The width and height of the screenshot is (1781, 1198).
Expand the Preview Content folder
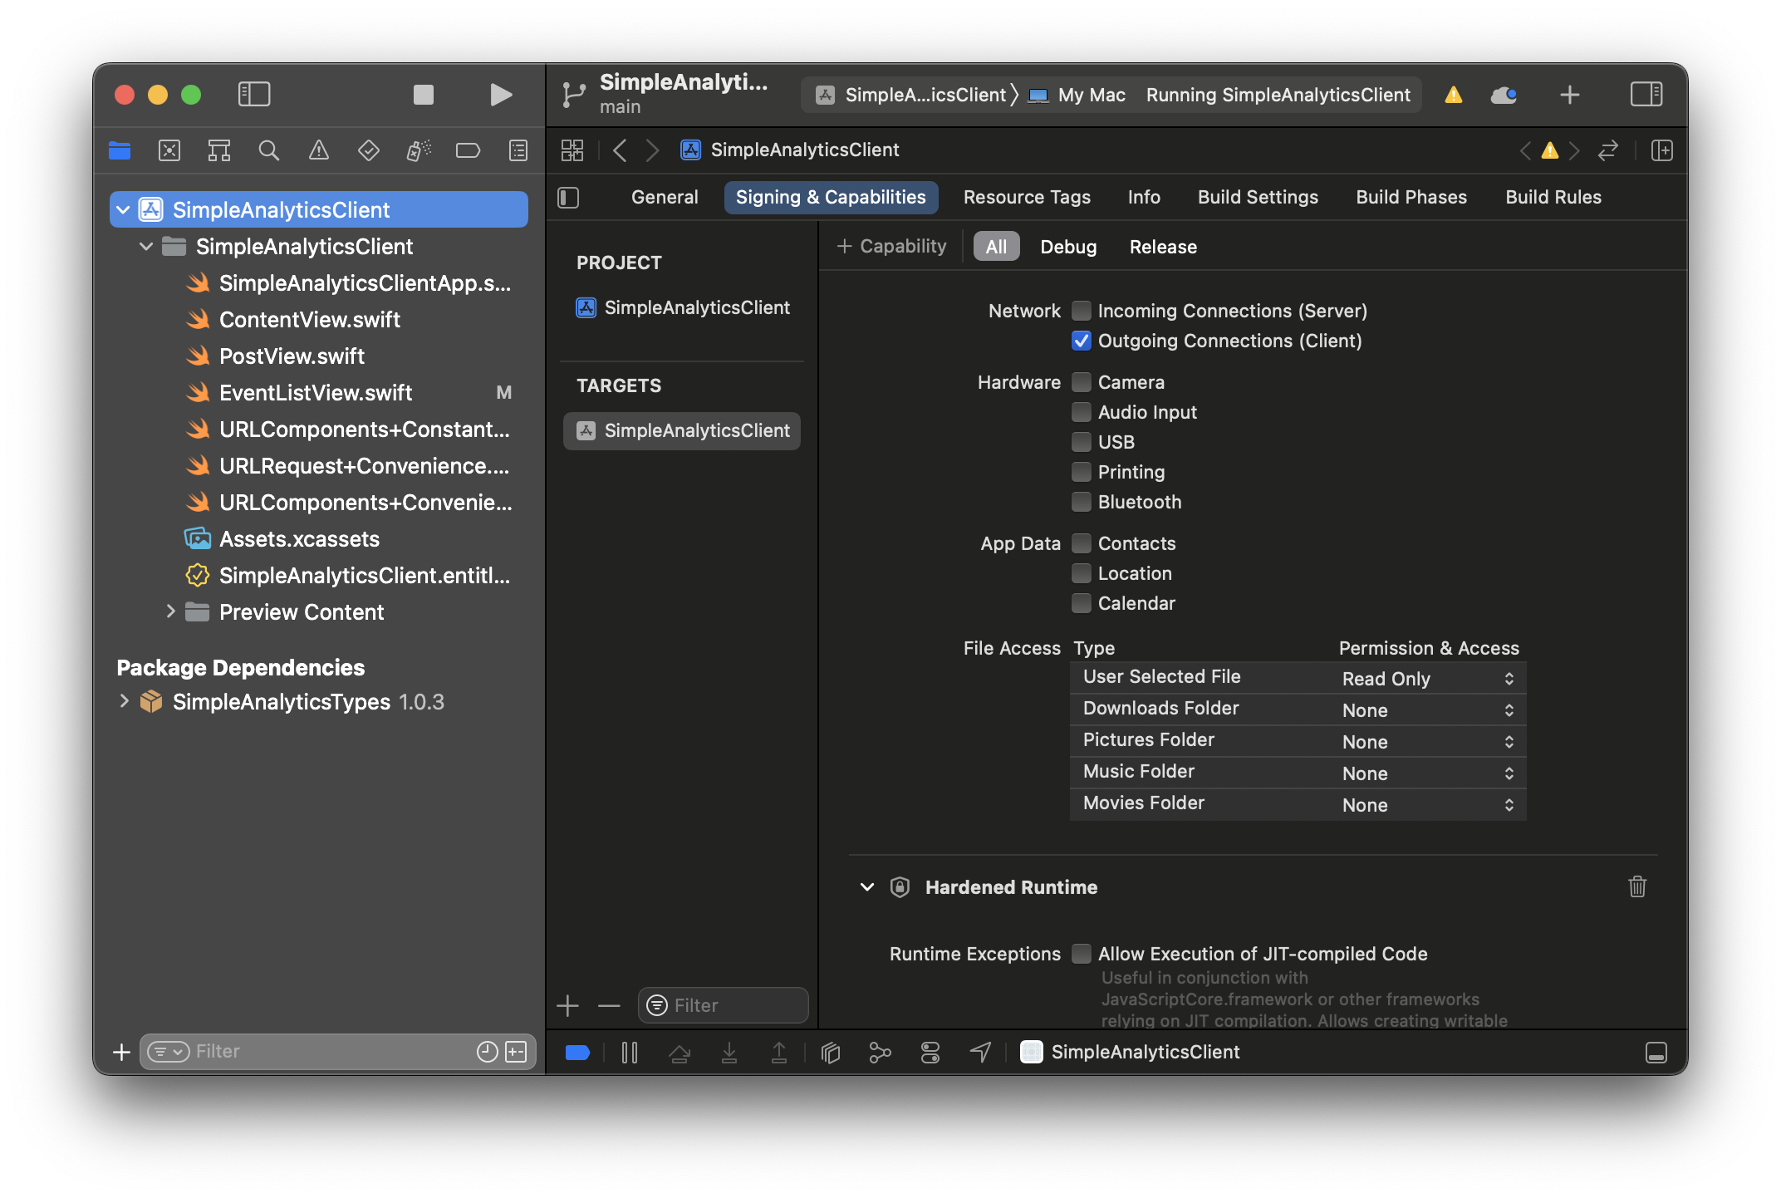170,611
